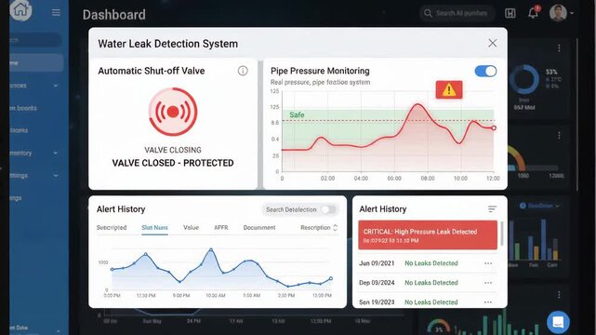Open the user profile avatar
Viewport: 596px width, 335px height.
(558, 13)
